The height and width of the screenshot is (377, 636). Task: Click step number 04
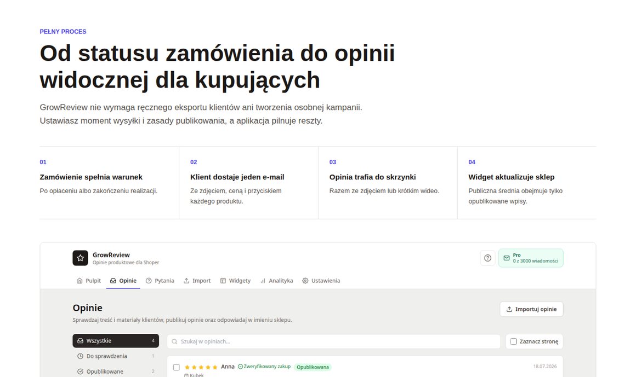tap(472, 162)
